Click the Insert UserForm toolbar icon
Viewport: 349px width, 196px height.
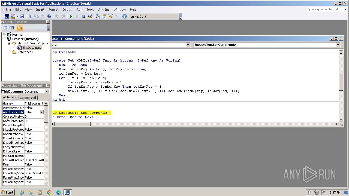(13, 17)
